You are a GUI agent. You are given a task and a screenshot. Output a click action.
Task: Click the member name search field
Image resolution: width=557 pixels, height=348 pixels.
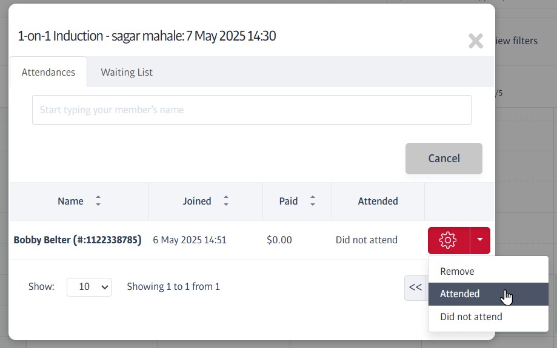click(x=252, y=110)
